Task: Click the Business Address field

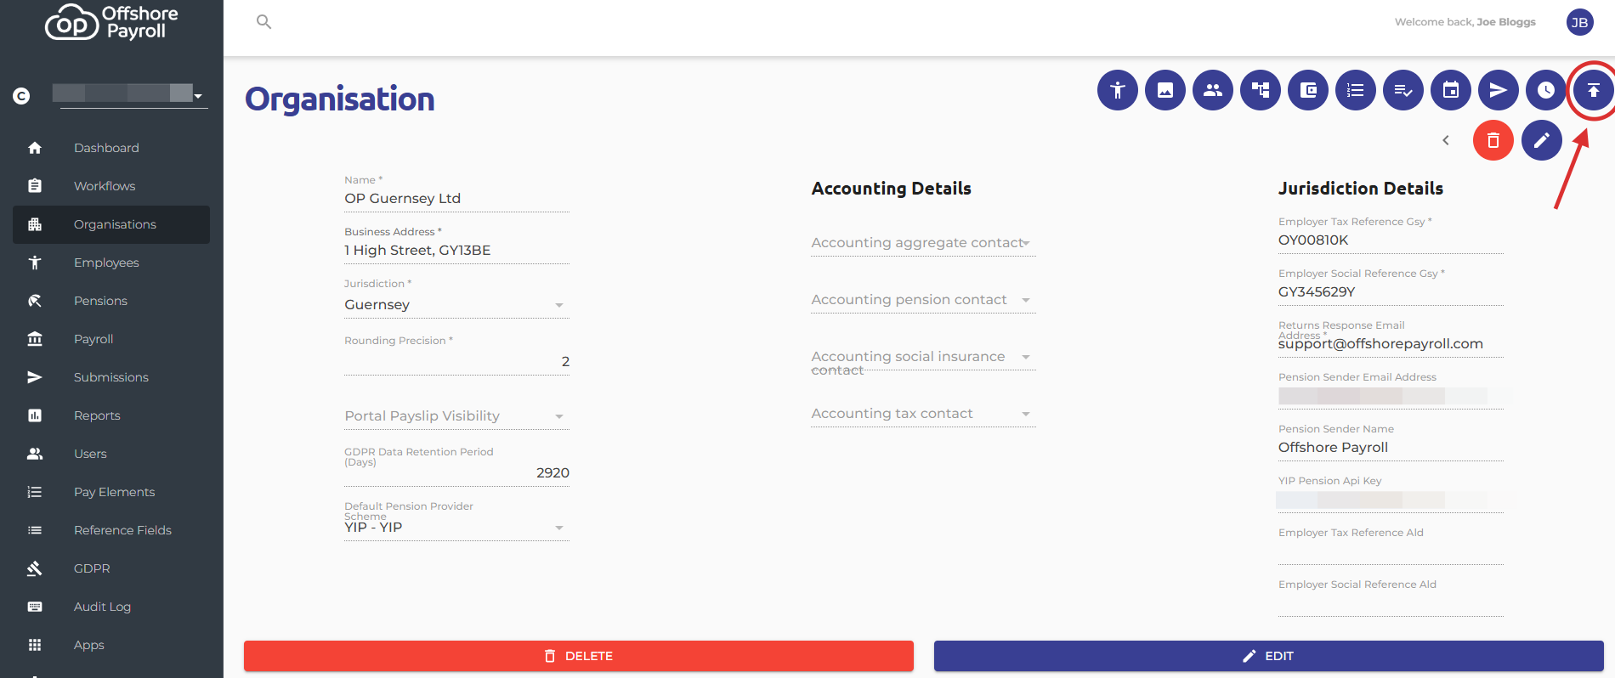Action: coord(456,250)
